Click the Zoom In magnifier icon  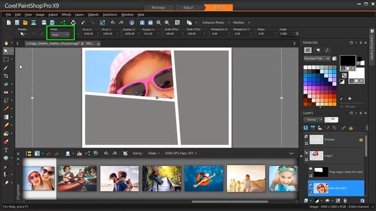click(x=167, y=22)
